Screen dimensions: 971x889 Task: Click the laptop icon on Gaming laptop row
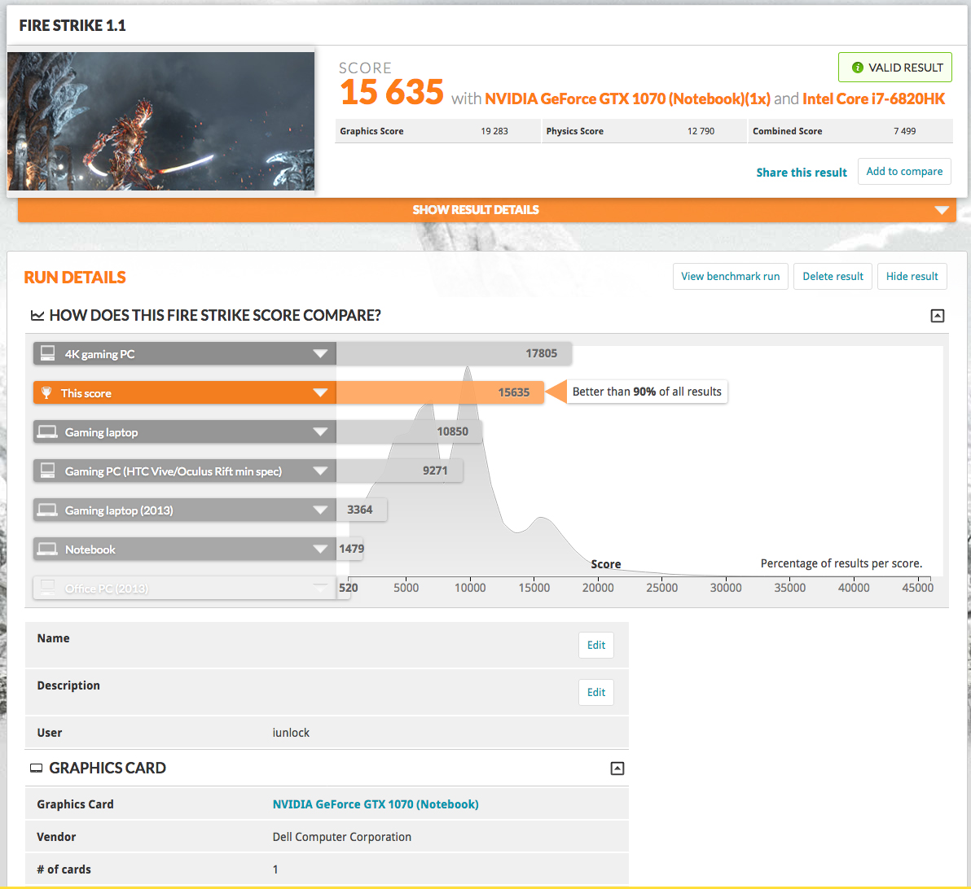click(x=47, y=431)
